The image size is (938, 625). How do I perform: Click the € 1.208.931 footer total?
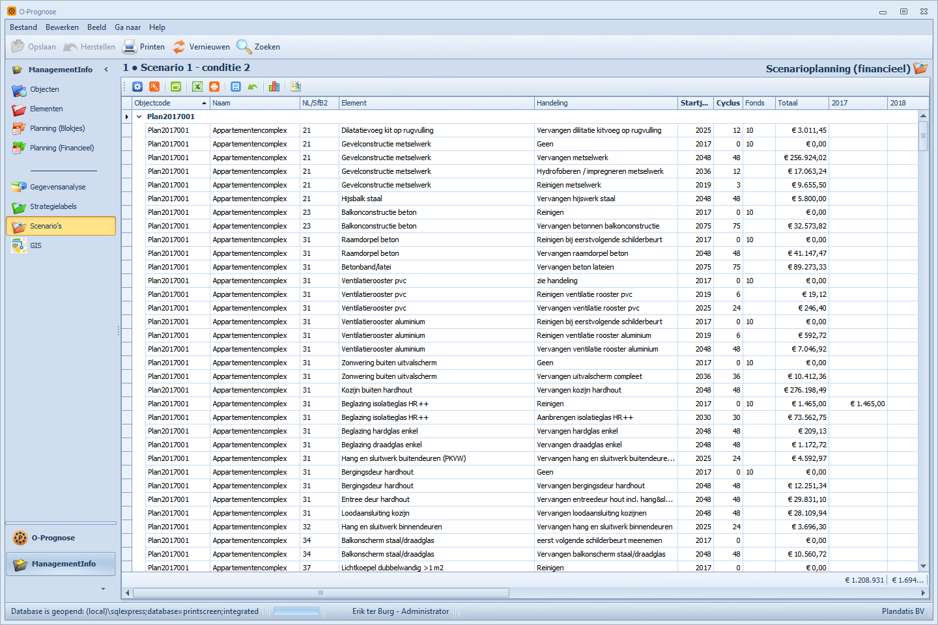[864, 580]
